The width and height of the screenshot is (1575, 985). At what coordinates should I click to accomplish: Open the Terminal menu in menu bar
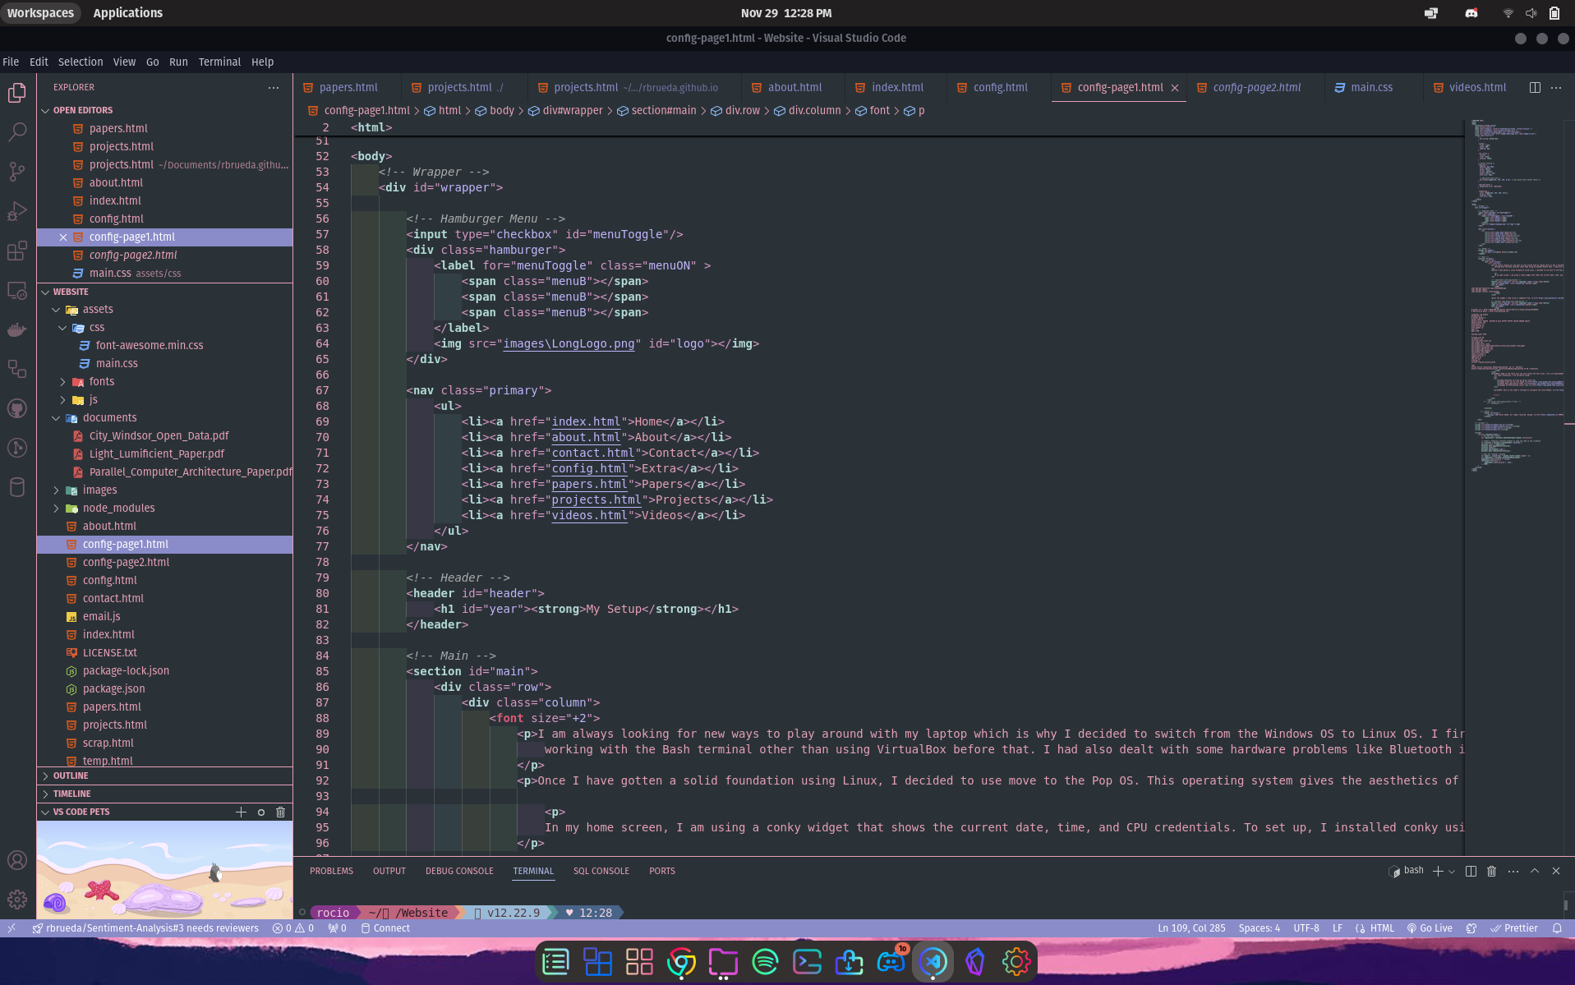coord(219,62)
